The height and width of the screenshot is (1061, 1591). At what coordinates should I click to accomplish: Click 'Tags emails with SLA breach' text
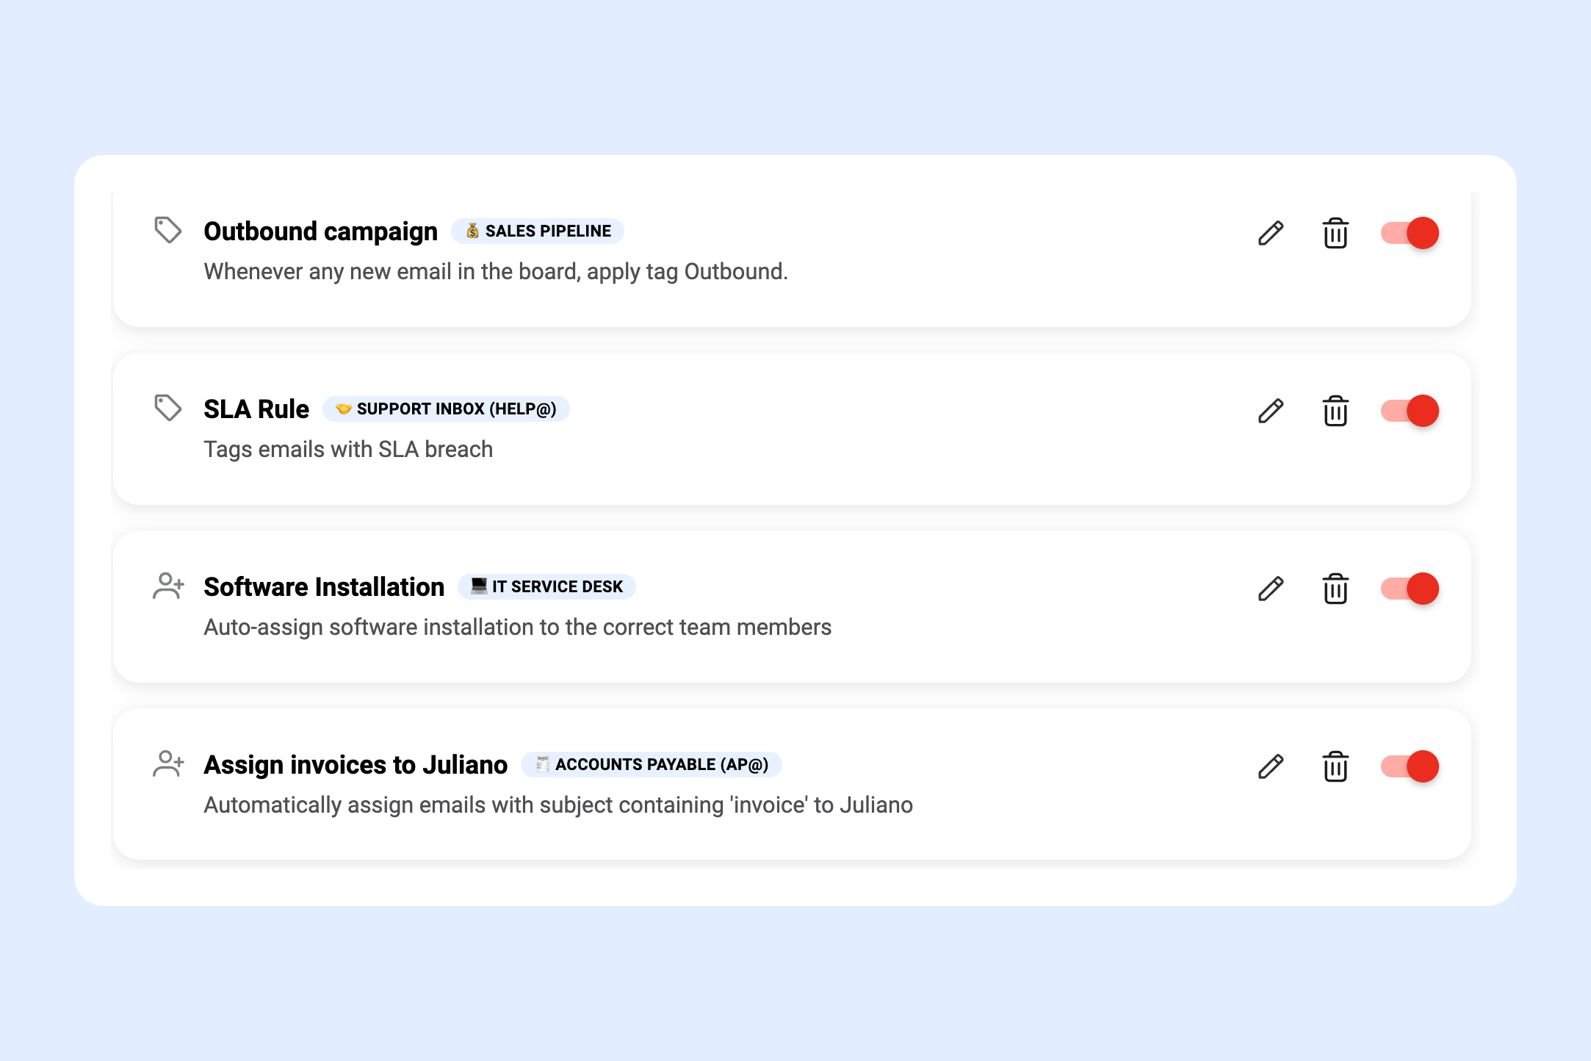tap(348, 449)
